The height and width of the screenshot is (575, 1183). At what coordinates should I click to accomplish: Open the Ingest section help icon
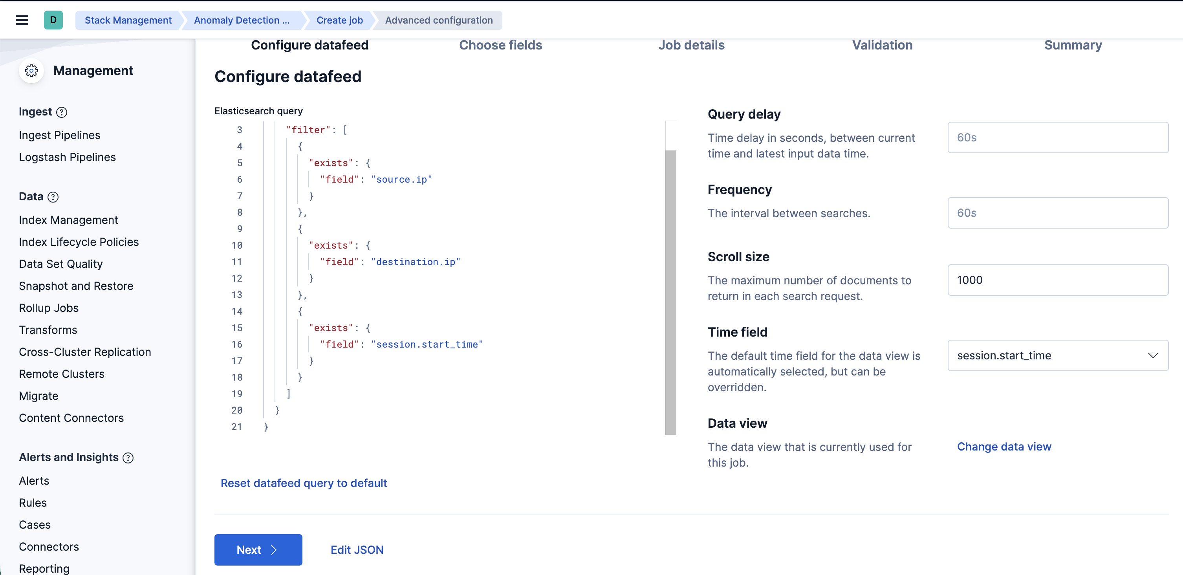tap(62, 112)
